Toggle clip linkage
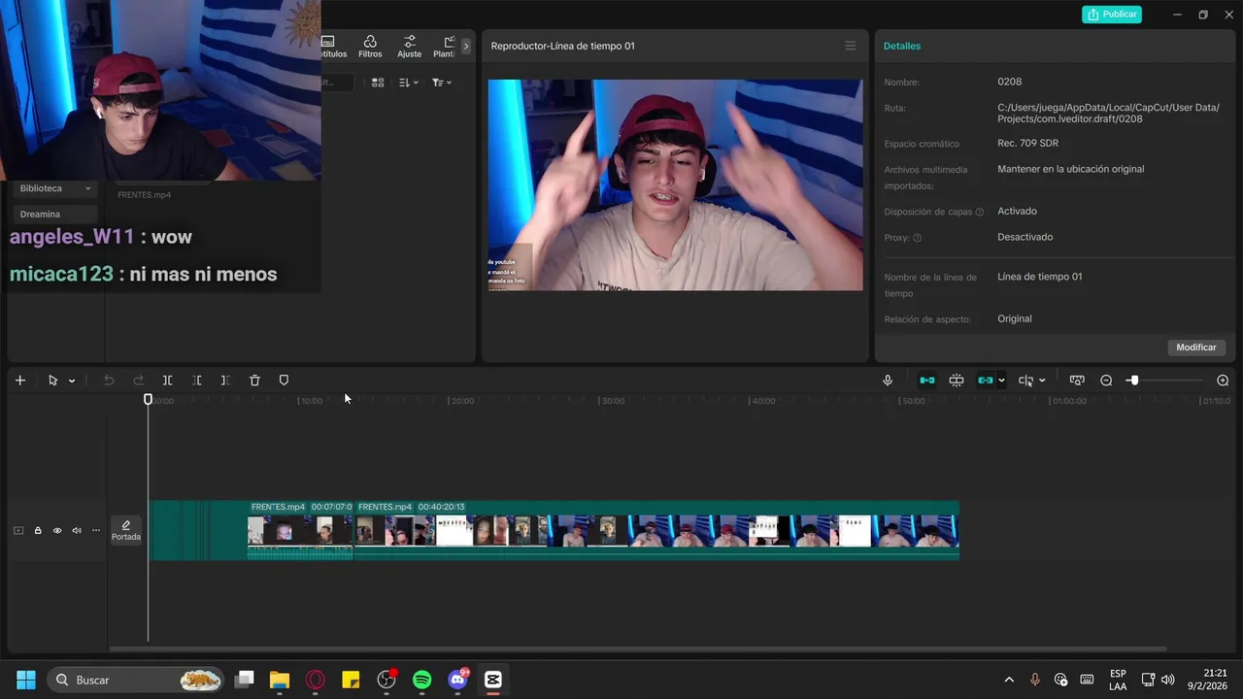1243x699 pixels. (986, 381)
